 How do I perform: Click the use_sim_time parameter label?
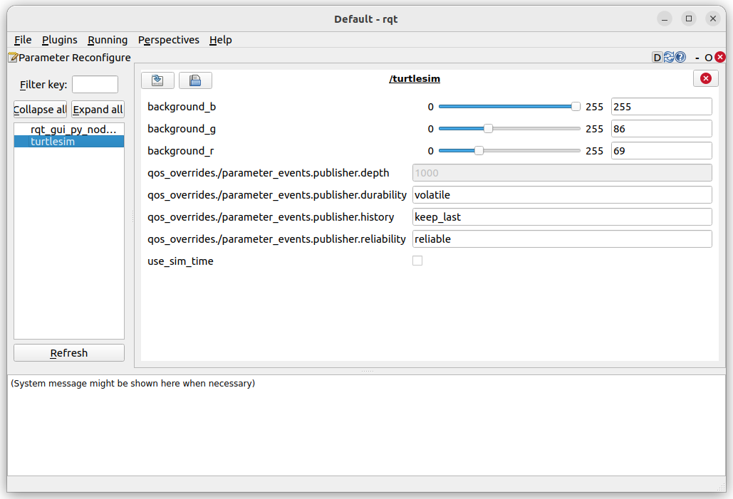180,261
